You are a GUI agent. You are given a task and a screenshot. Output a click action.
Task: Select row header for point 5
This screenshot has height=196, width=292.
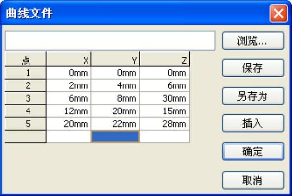[x=26, y=124]
